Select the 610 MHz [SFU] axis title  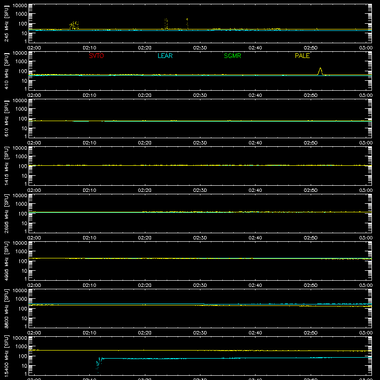click(7, 118)
